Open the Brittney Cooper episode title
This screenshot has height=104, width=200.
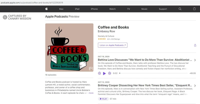(145, 85)
